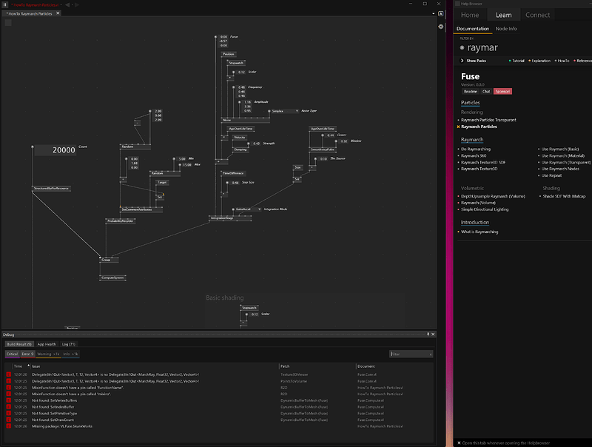Click the quad menu square on canvas
The height and width of the screenshot is (447, 592).
point(9,23)
